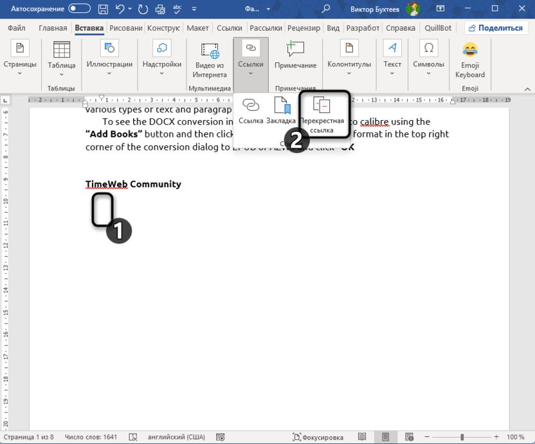535x444 pixels.
Task: Click the Undo arrow icon
Action: (120, 9)
